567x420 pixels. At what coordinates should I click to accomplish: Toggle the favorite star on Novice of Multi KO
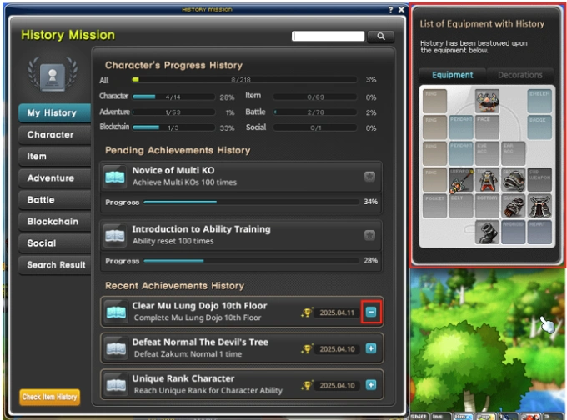(x=369, y=177)
